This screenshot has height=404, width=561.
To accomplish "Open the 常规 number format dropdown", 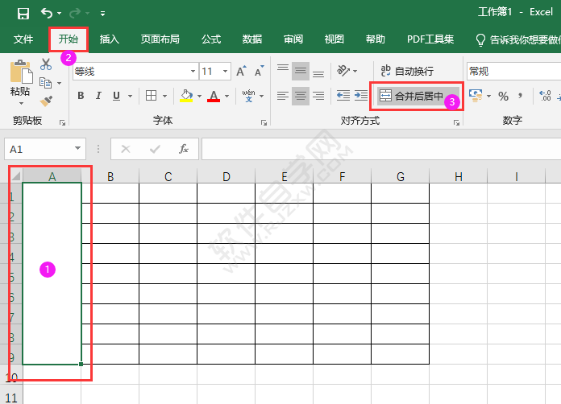I will pyautogui.click(x=513, y=71).
